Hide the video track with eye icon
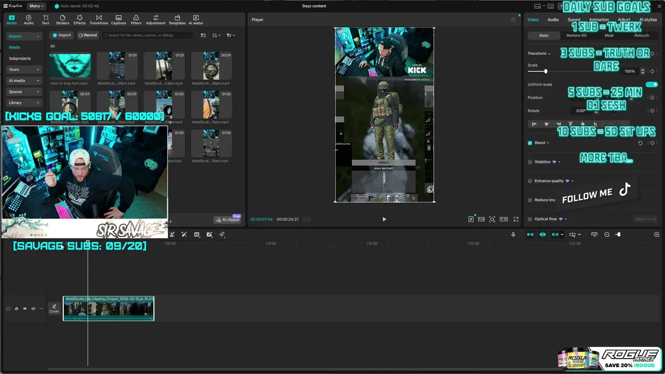Image resolution: width=665 pixels, height=374 pixels. tap(24, 309)
